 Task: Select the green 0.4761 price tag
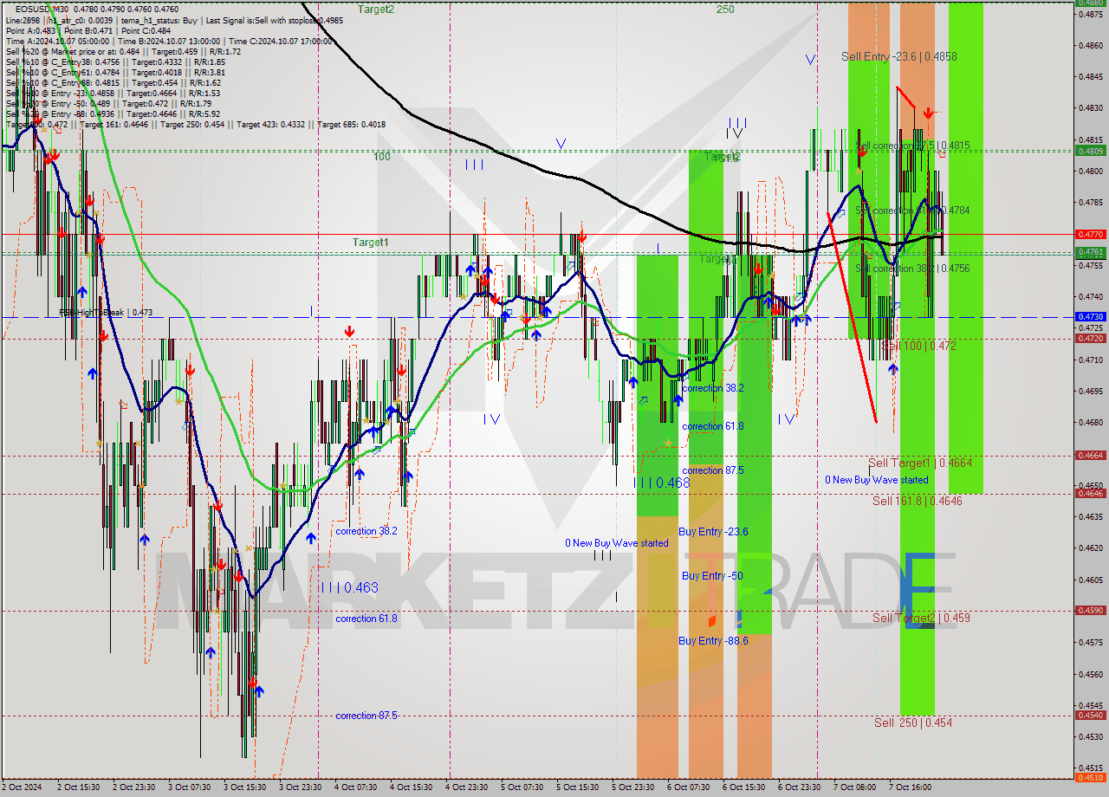tap(1090, 252)
